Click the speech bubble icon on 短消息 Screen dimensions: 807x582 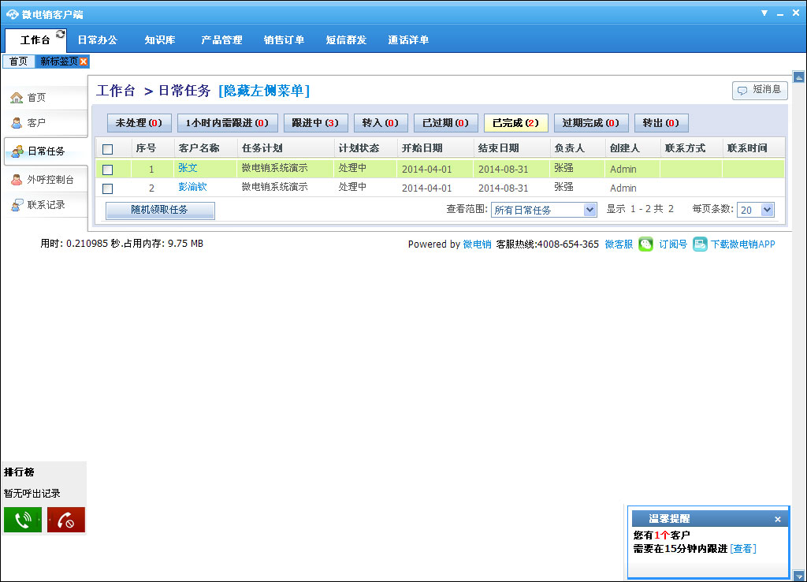click(x=742, y=90)
